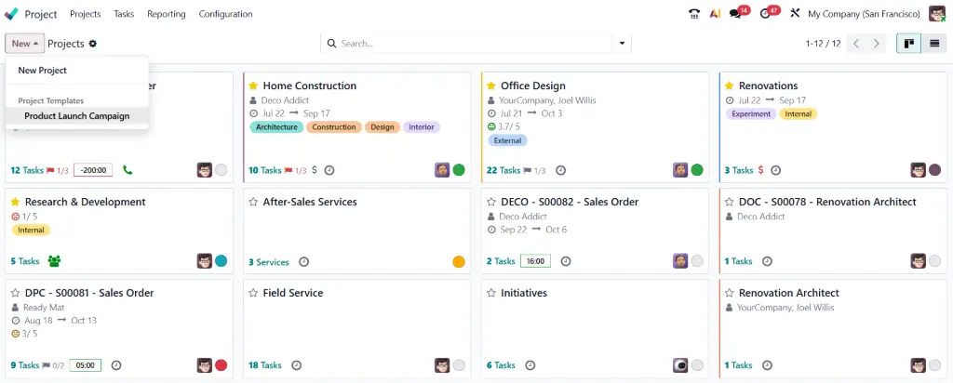Open the Projects menu item
Viewport: 953px width, 383px height.
(x=86, y=14)
